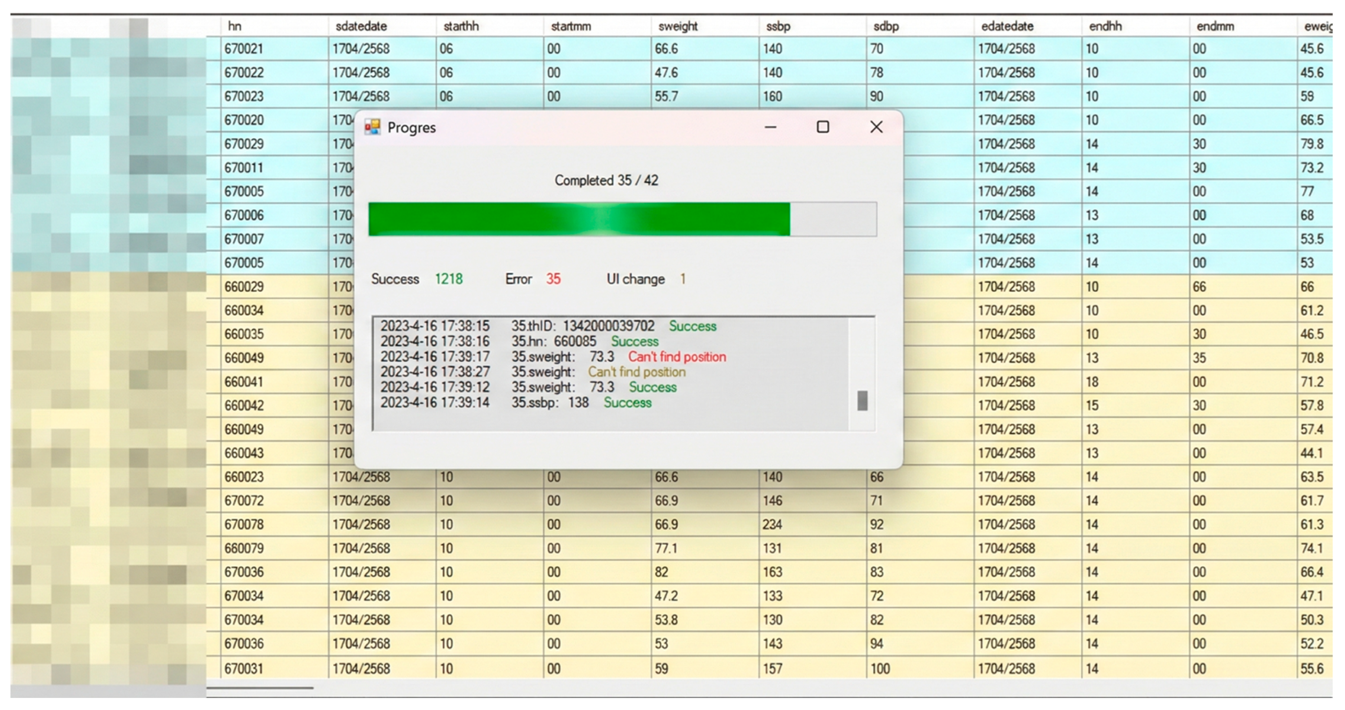
Task: Click the Success count 1218
Action: [449, 279]
